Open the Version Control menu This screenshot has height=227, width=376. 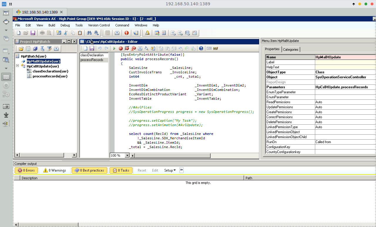pyautogui.click(x=99, y=25)
